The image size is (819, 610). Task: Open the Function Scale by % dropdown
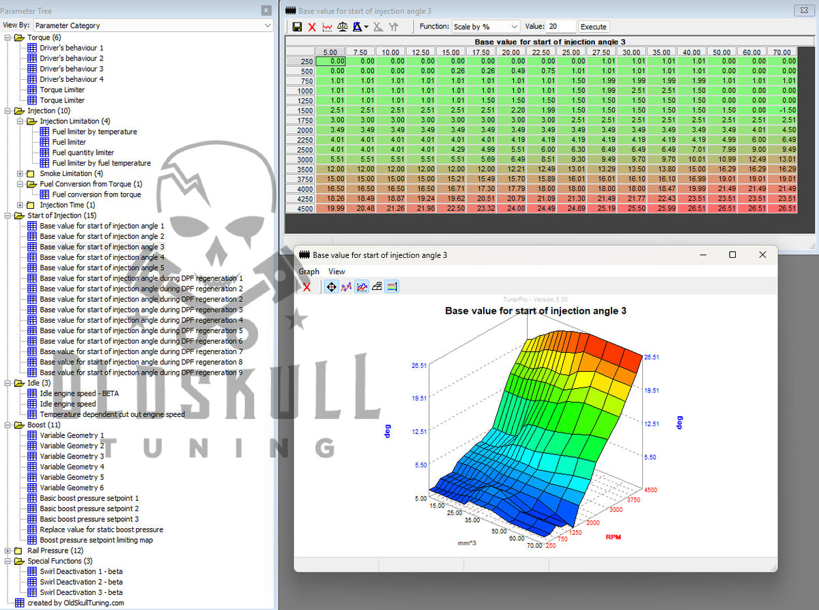coord(486,27)
